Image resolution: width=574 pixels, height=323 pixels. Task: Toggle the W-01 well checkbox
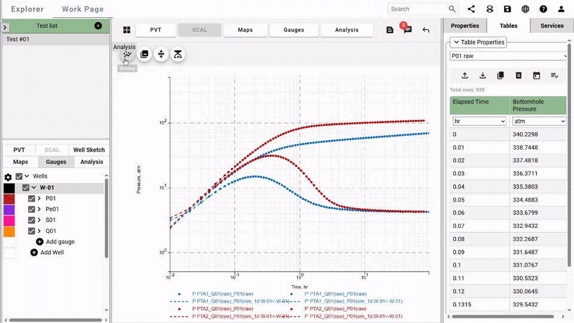[26, 187]
